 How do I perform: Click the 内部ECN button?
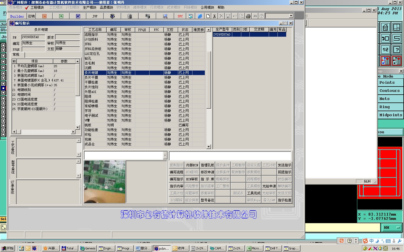tap(192, 165)
